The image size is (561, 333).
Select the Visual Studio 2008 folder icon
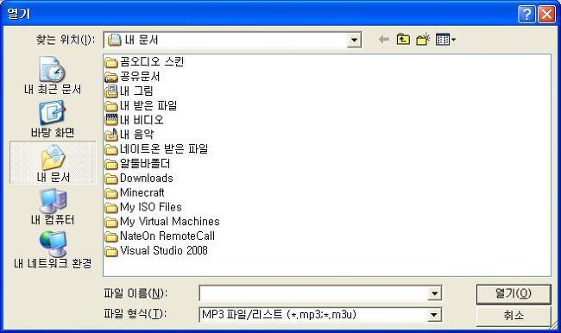tap(111, 251)
